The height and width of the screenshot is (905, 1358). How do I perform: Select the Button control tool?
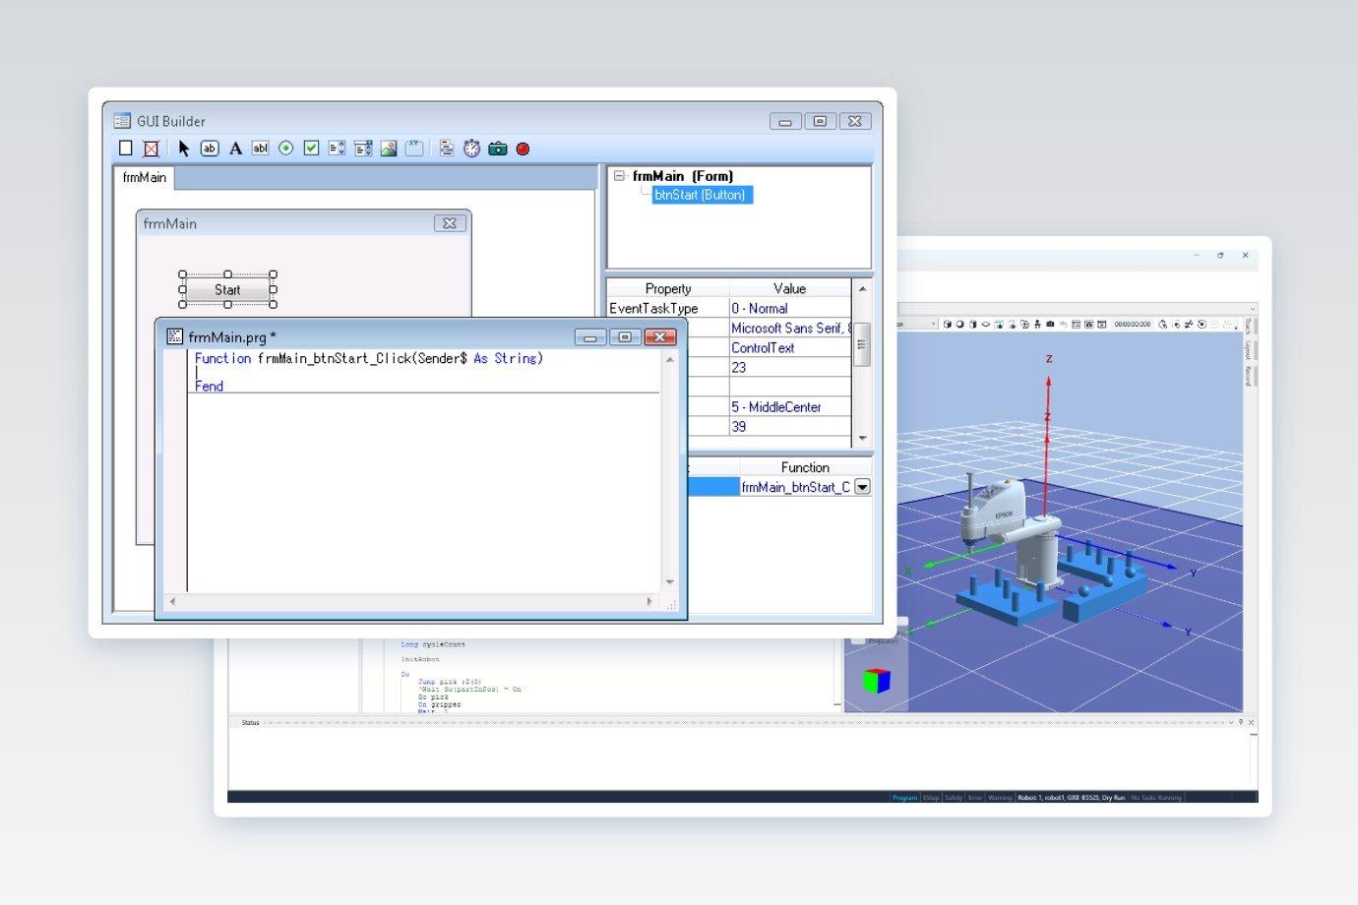210,149
